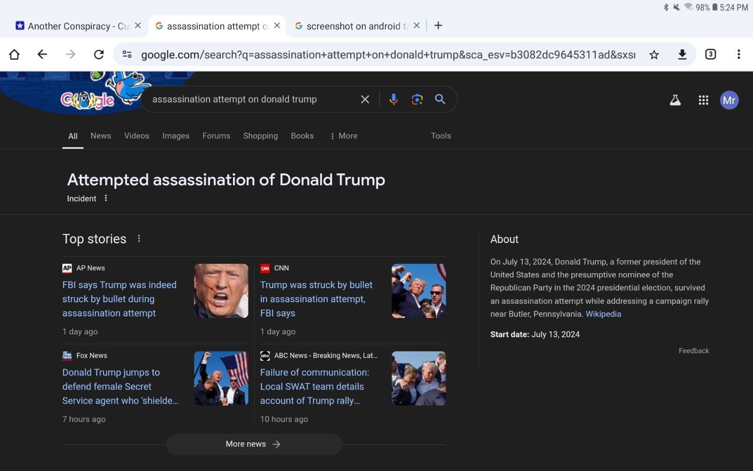The image size is (753, 471).
Task: Click the Fox News story thumbnail
Action: (x=221, y=378)
